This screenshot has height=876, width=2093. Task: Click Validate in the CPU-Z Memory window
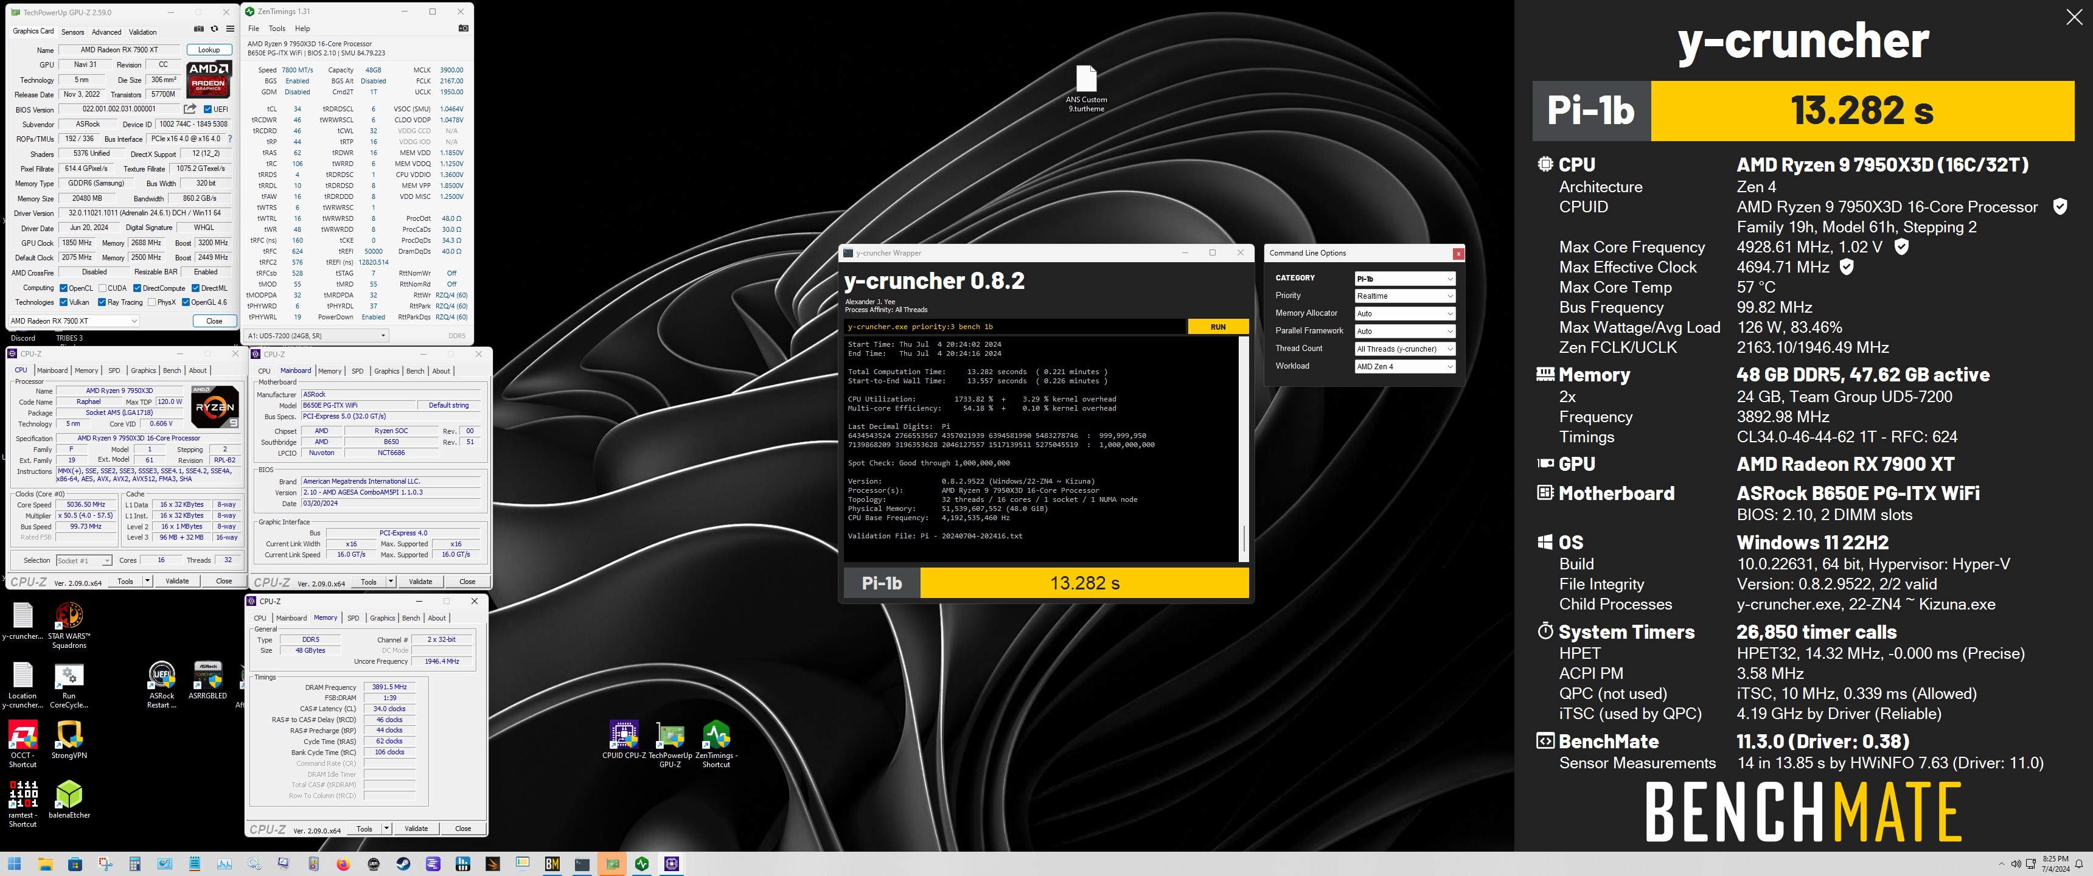pos(416,829)
